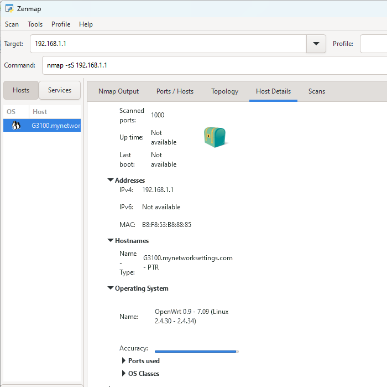
Task: Select the Host Details tab
Action: 273,91
